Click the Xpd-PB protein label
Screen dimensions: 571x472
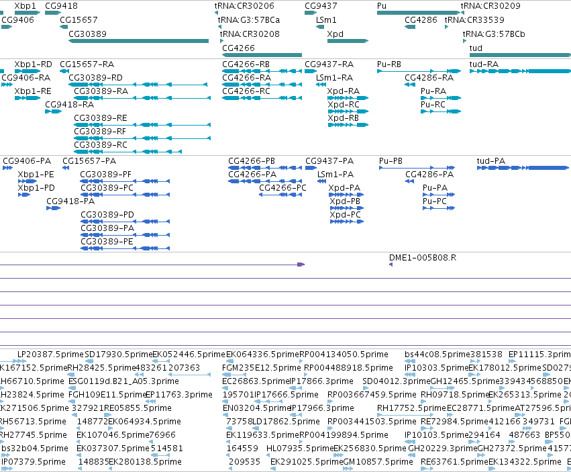click(x=345, y=201)
